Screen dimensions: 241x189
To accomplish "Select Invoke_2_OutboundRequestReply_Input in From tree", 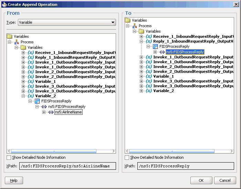I will click(75, 72).
